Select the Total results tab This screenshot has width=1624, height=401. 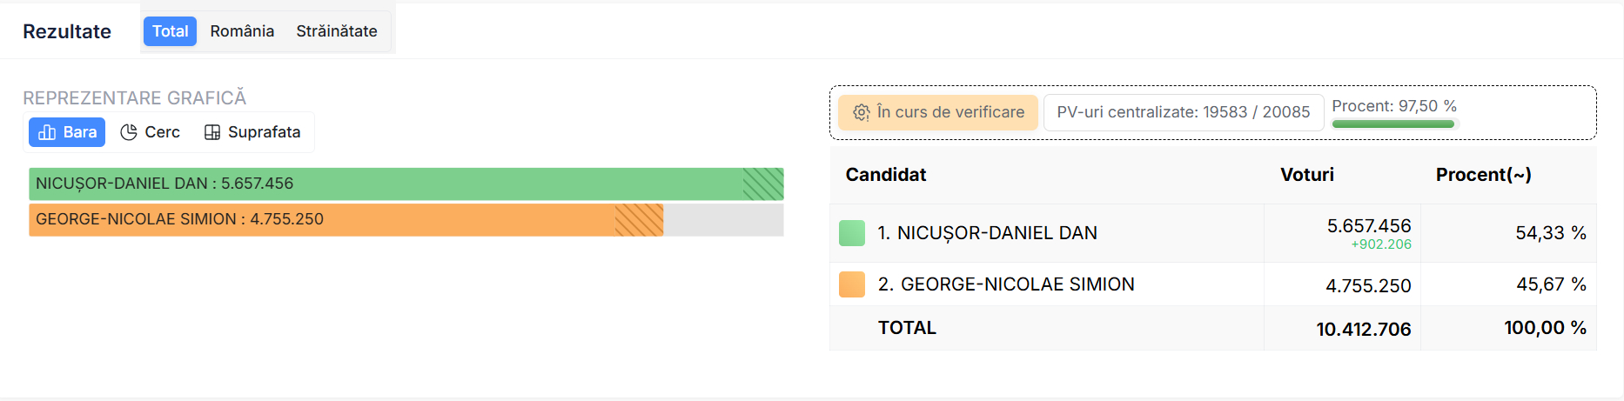point(170,31)
